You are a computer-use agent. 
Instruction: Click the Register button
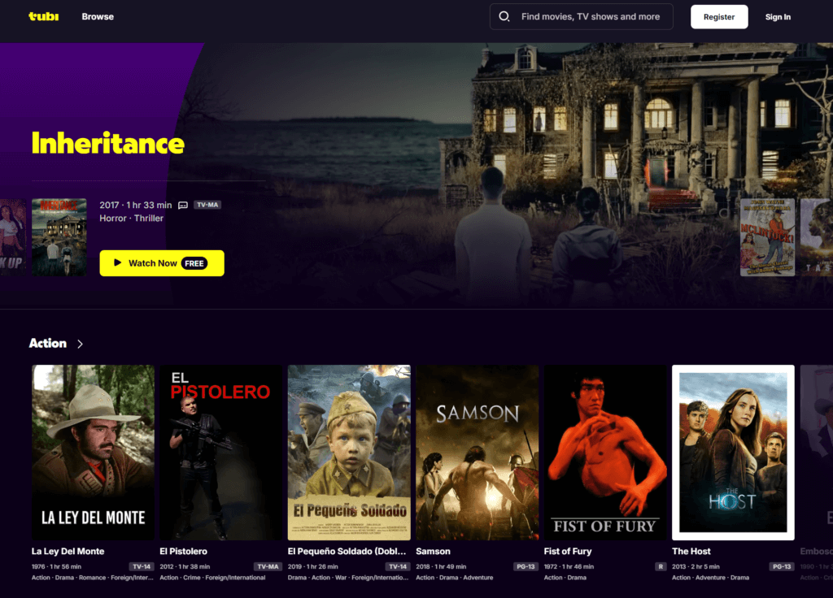718,16
